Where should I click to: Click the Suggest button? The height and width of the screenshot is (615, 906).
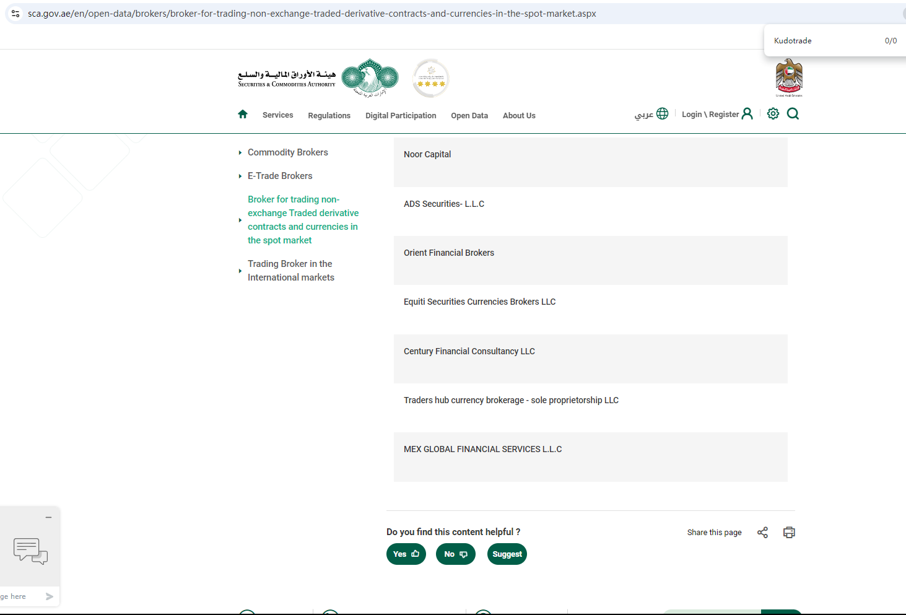point(507,554)
